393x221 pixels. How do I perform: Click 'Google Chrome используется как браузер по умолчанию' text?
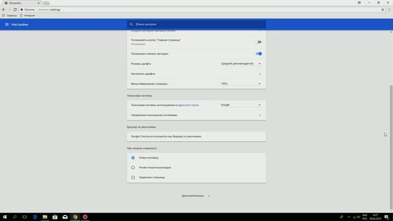(166, 136)
